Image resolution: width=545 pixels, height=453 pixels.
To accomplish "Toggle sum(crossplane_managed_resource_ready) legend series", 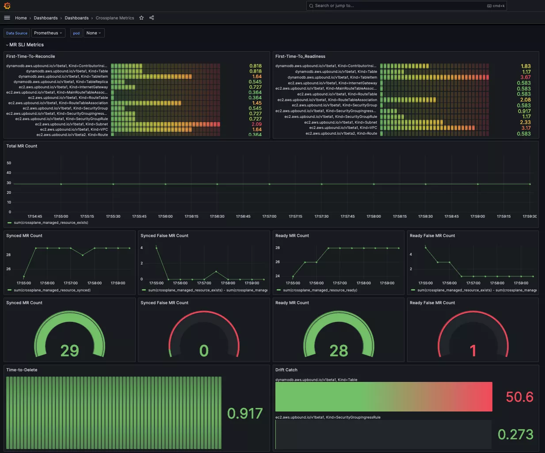I will tap(316, 290).
